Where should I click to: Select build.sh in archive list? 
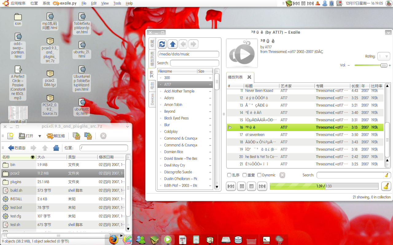click(63, 190)
